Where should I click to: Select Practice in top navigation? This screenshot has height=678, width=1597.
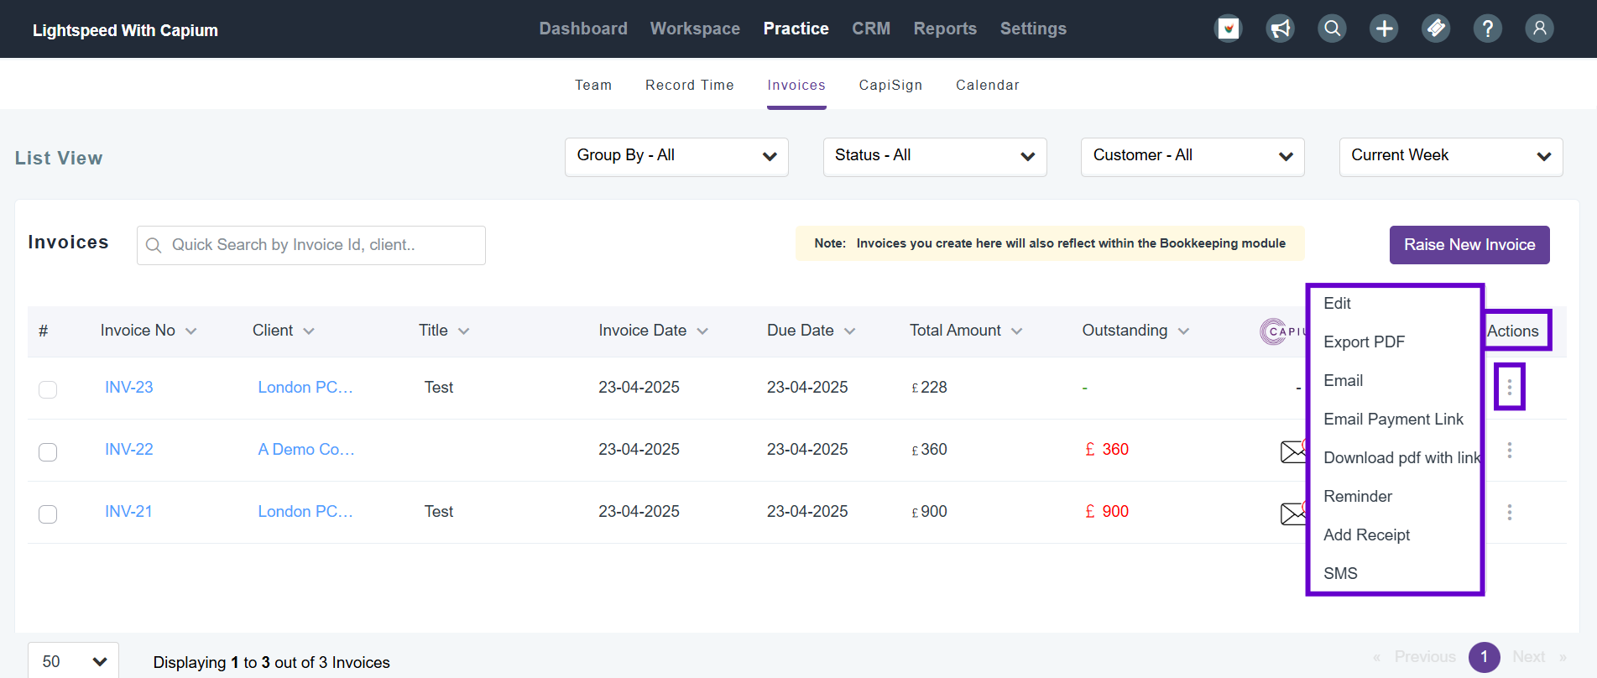pyautogui.click(x=796, y=29)
